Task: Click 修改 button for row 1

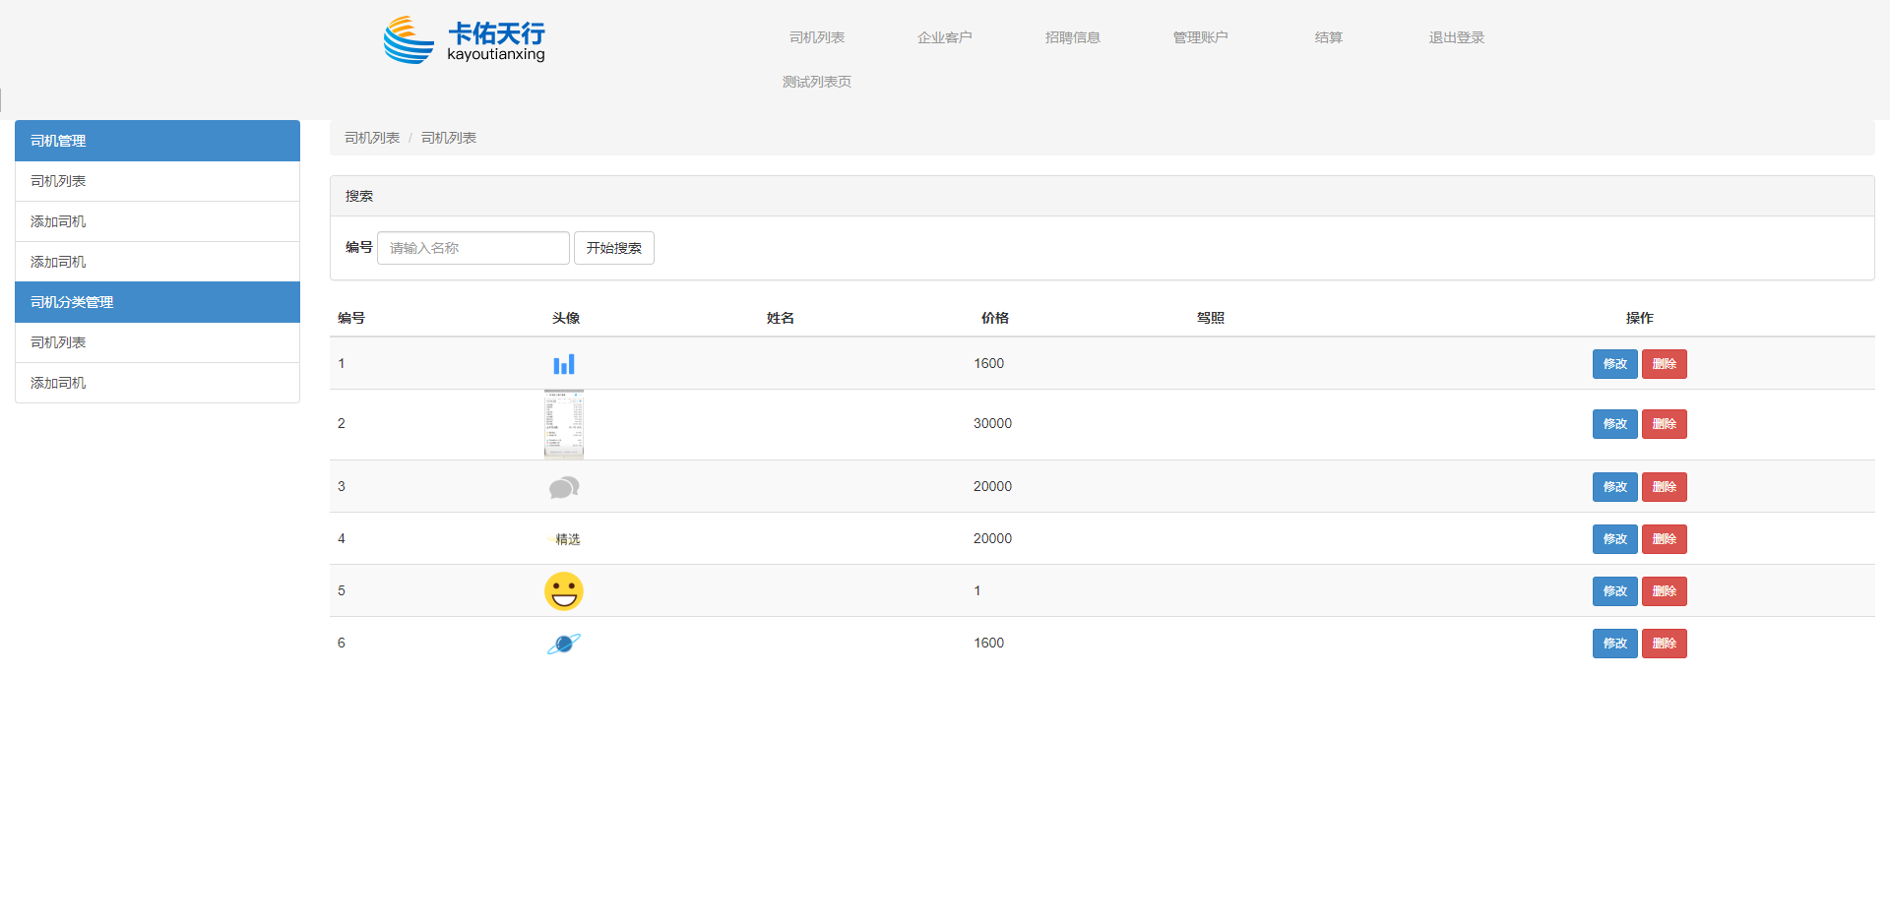Action: [1614, 364]
